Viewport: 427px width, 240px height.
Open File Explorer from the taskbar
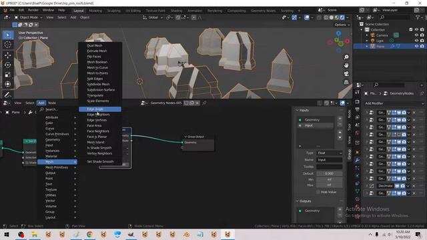coord(35,234)
